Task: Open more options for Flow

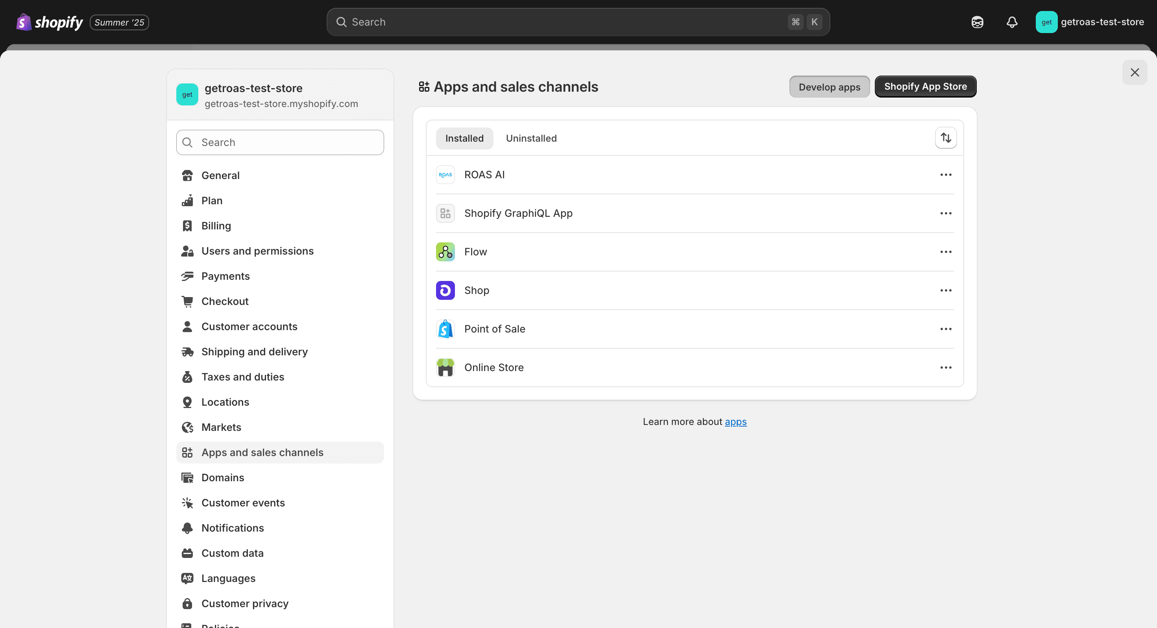Action: coord(946,252)
